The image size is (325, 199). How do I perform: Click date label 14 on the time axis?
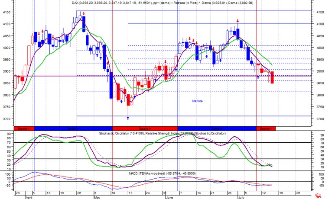199,193
